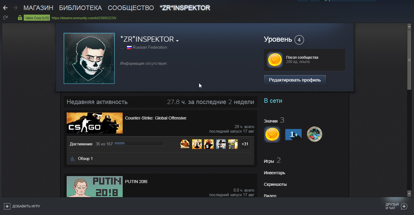Click the Посол сообщества badge title
This screenshot has width=414, height=215.
tap(302, 57)
